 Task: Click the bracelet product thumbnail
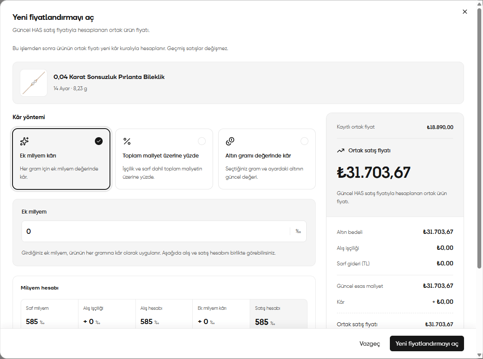(34, 83)
